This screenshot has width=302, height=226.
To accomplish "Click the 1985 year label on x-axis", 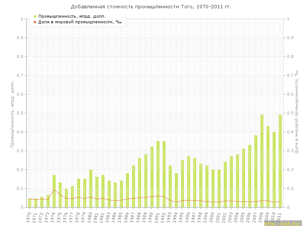I will (x=121, y=216).
